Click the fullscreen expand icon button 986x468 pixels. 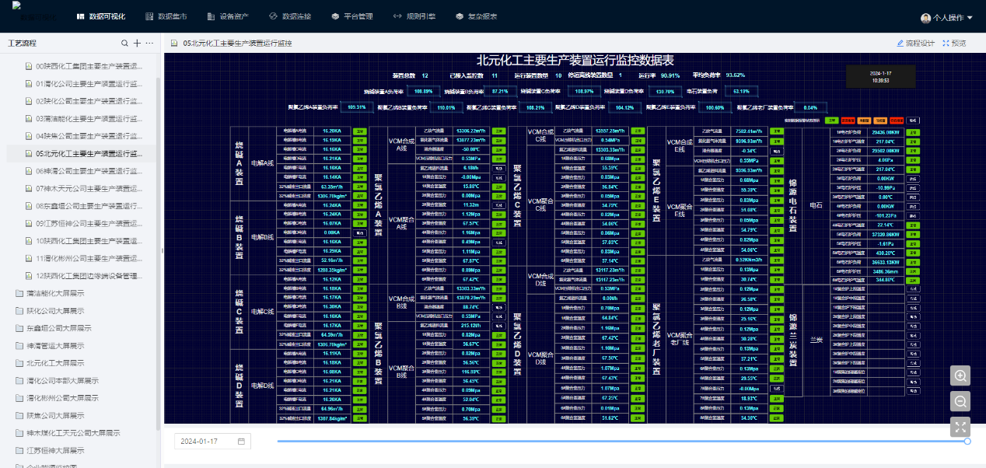coord(960,427)
